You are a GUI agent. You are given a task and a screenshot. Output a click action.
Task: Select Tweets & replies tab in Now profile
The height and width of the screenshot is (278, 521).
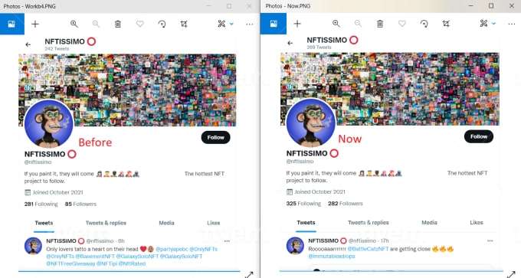pos(369,223)
